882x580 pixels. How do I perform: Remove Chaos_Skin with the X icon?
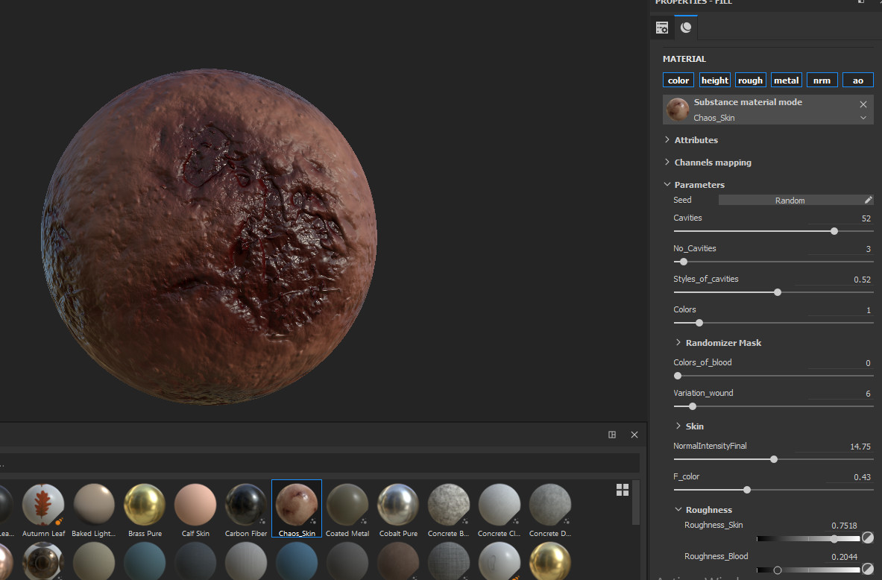click(x=863, y=104)
